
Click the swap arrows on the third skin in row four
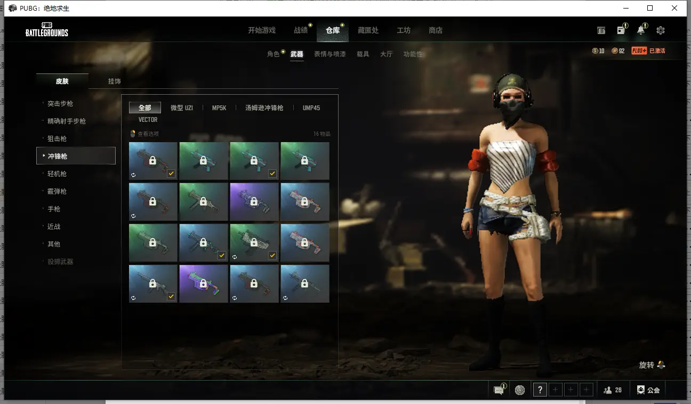[235, 298]
